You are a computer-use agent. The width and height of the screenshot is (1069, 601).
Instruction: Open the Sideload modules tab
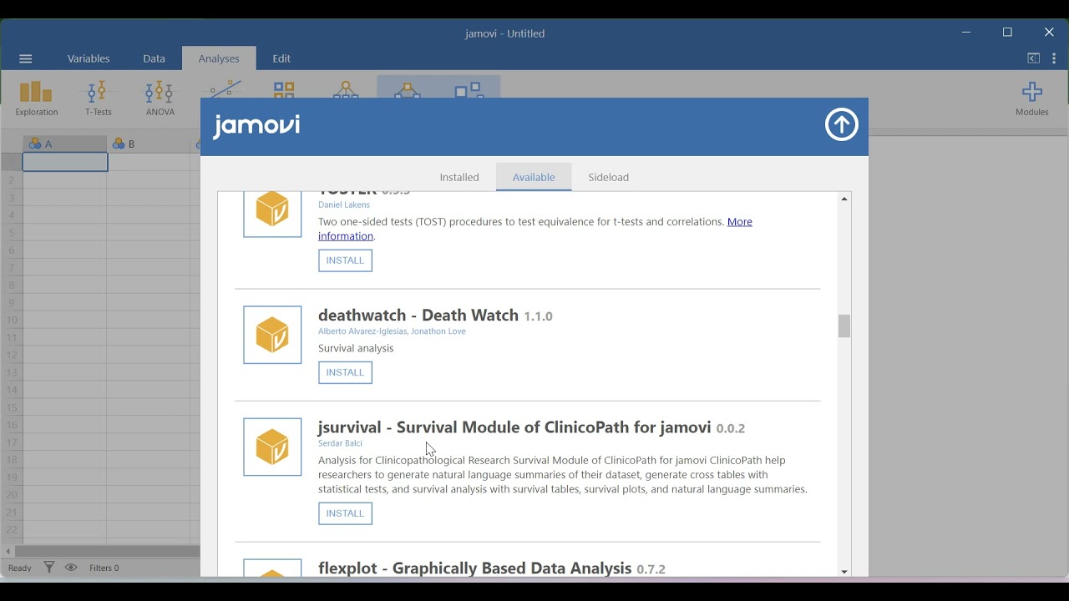pyautogui.click(x=609, y=177)
